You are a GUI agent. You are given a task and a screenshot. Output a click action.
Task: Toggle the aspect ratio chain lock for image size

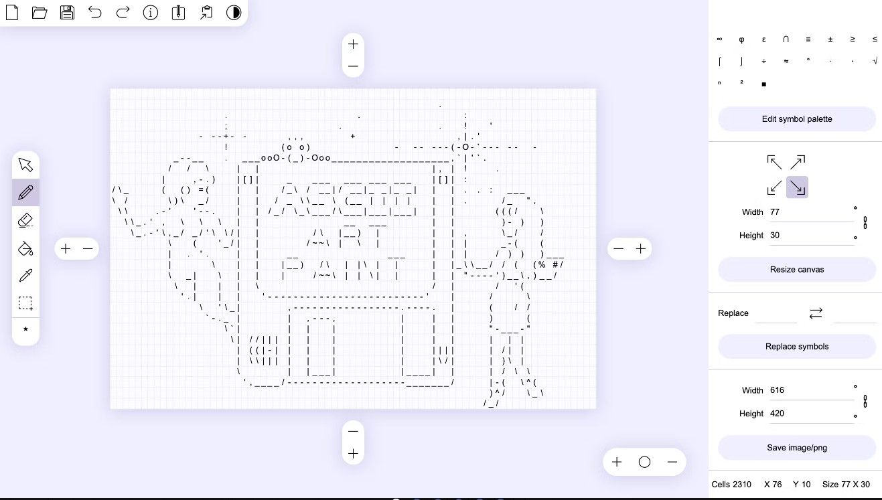click(x=865, y=402)
